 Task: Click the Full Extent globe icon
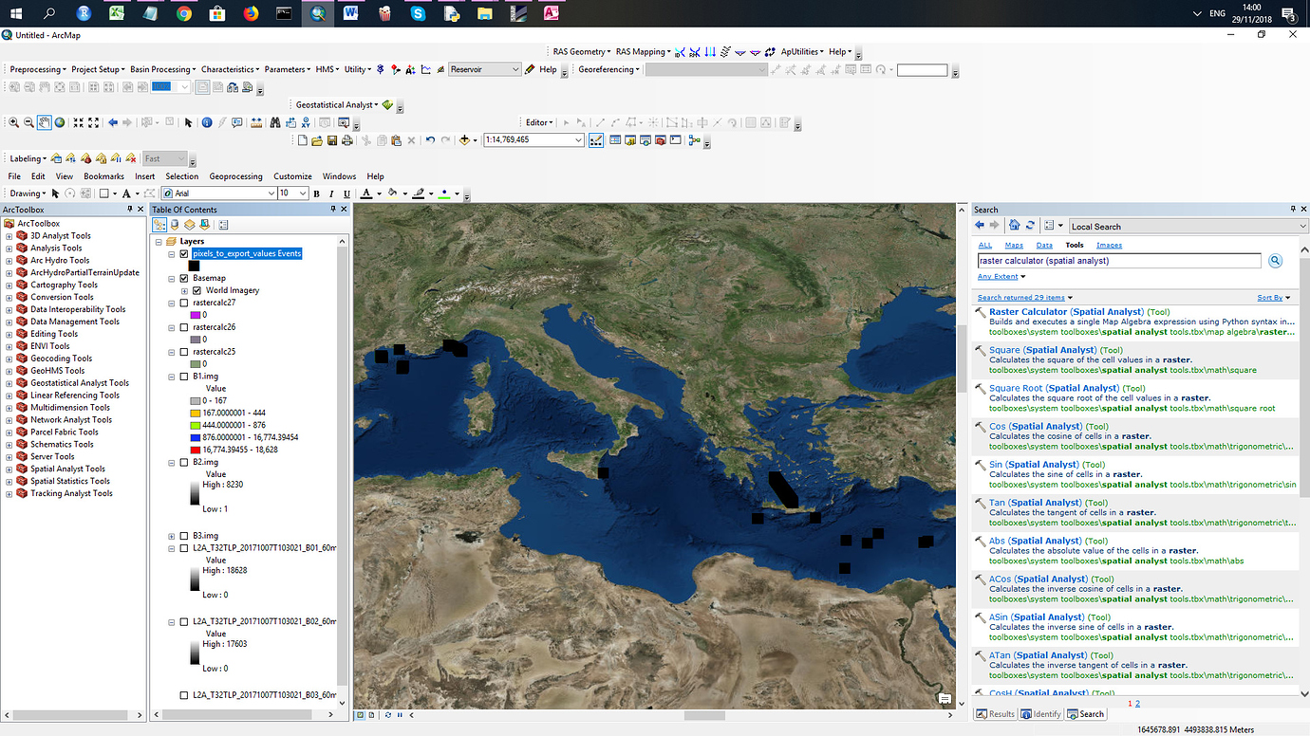click(x=59, y=122)
